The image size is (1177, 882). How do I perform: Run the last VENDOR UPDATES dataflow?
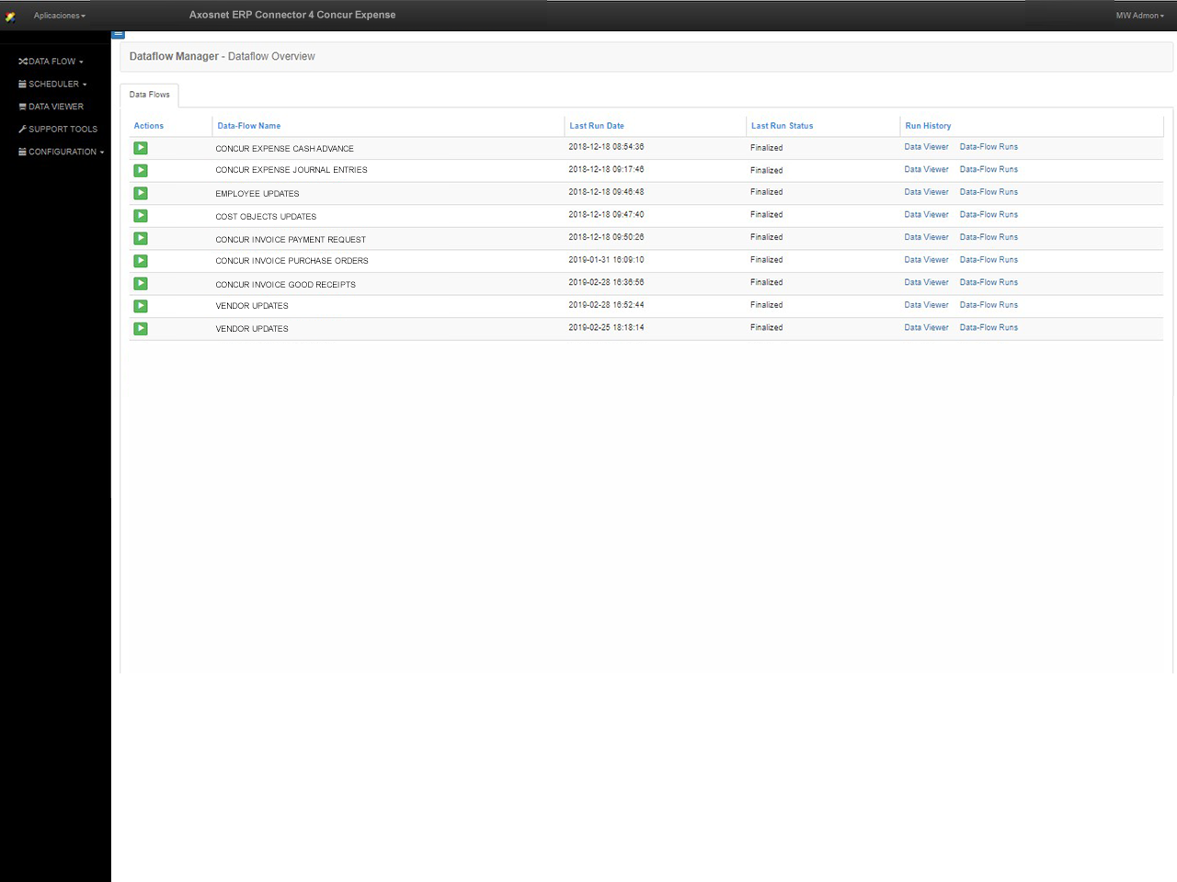click(x=140, y=328)
